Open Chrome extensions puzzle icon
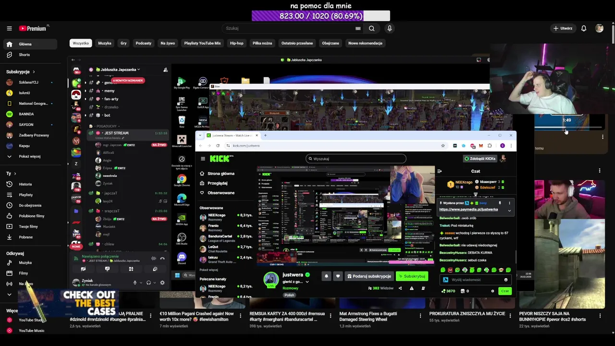Screen dimensions: 615x346 (x=490, y=146)
